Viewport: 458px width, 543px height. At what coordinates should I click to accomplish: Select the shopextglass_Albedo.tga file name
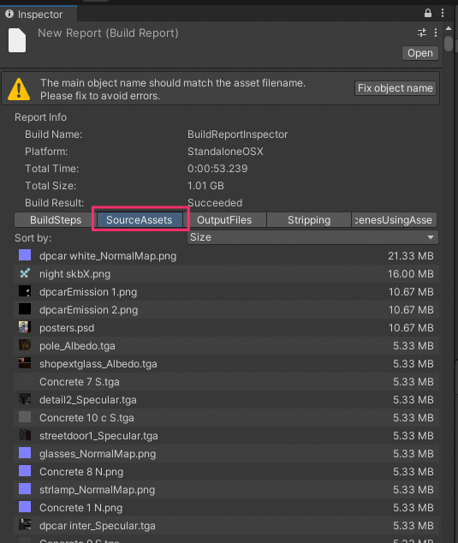pos(98,364)
